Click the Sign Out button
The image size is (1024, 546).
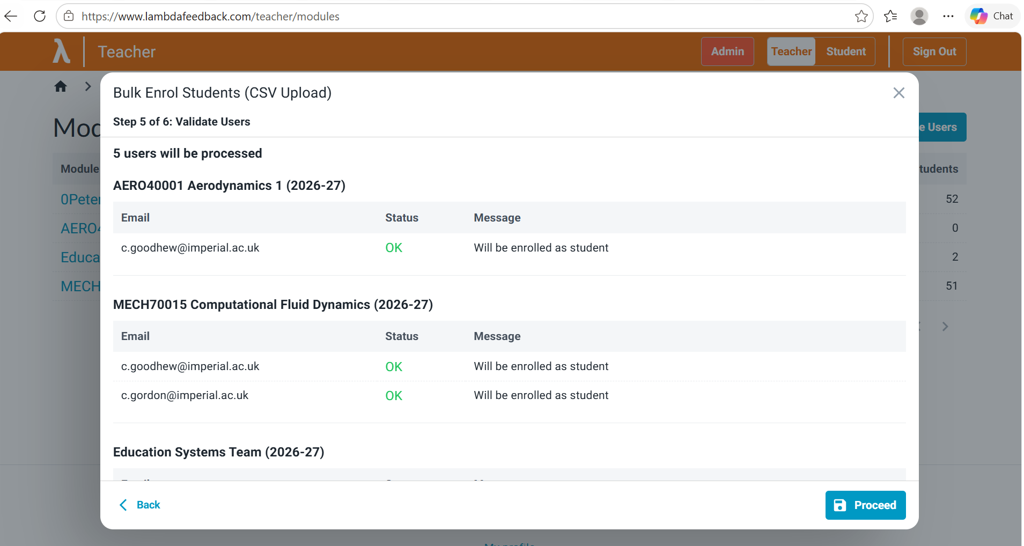(934, 51)
